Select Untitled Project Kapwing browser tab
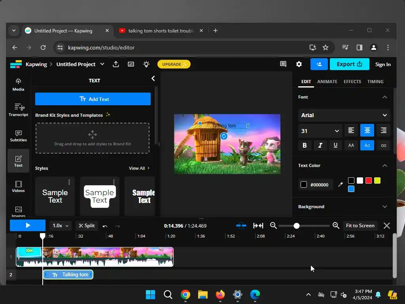This screenshot has width=405, height=304. click(x=63, y=31)
